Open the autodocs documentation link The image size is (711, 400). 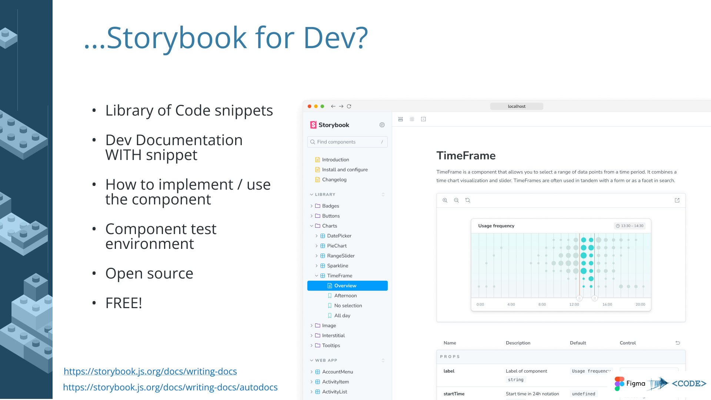point(170,387)
